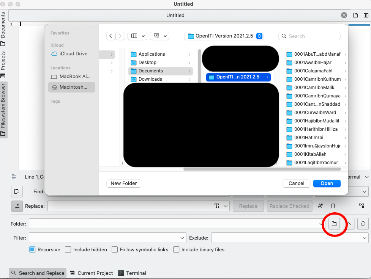Viewport: 371px width, 279px height.
Task: Disable the Recursive checkbox
Action: coord(32,249)
